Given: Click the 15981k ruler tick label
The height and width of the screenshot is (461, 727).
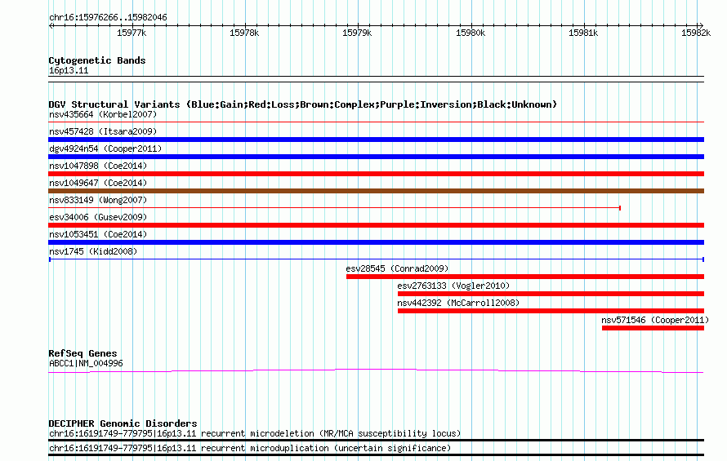Looking at the screenshot, I should click(x=583, y=33).
